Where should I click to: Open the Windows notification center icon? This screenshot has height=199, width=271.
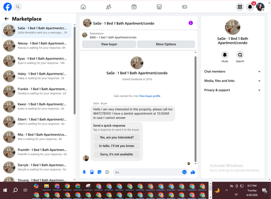[264, 190]
